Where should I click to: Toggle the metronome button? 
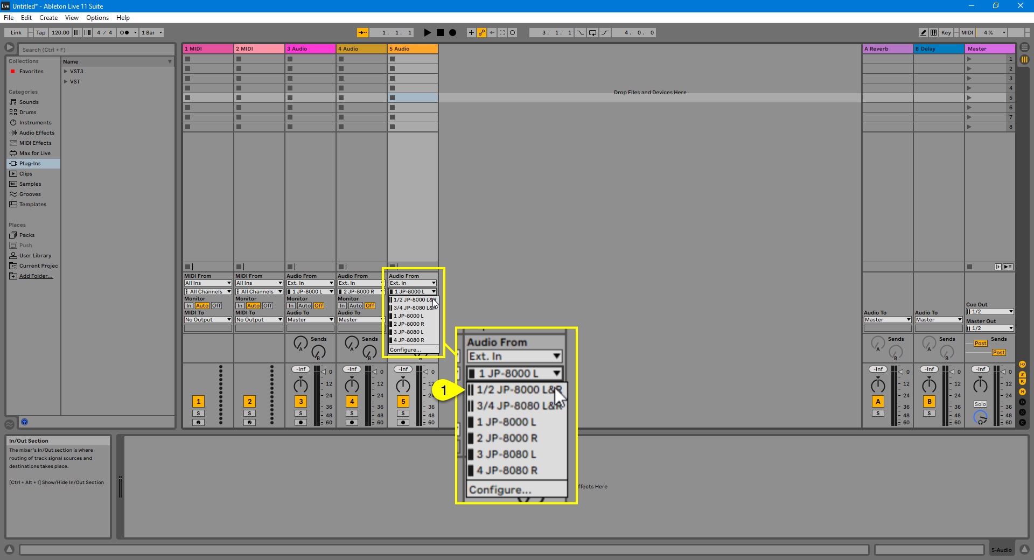tap(124, 33)
